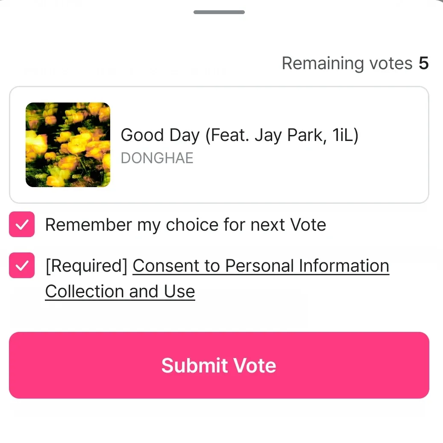Click the white checkmark beside Remember my choice
The height and width of the screenshot is (443, 443).
tap(21, 225)
